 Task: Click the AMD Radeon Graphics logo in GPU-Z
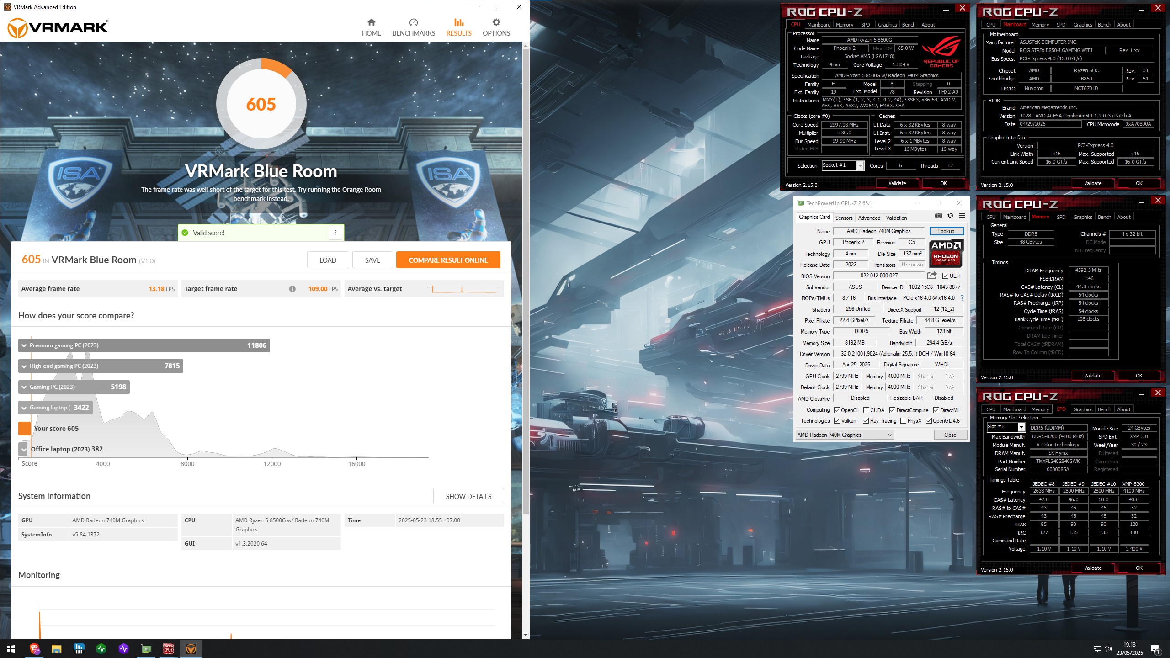click(946, 253)
